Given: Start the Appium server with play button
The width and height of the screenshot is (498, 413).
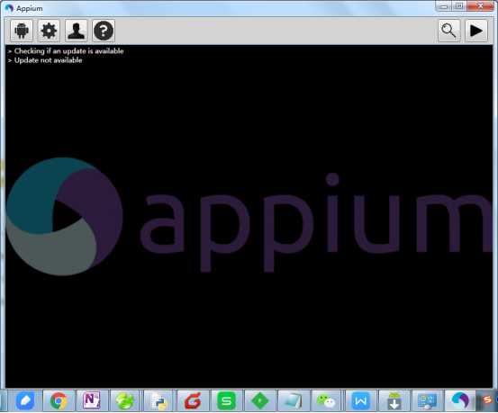Looking at the screenshot, I should tap(476, 31).
